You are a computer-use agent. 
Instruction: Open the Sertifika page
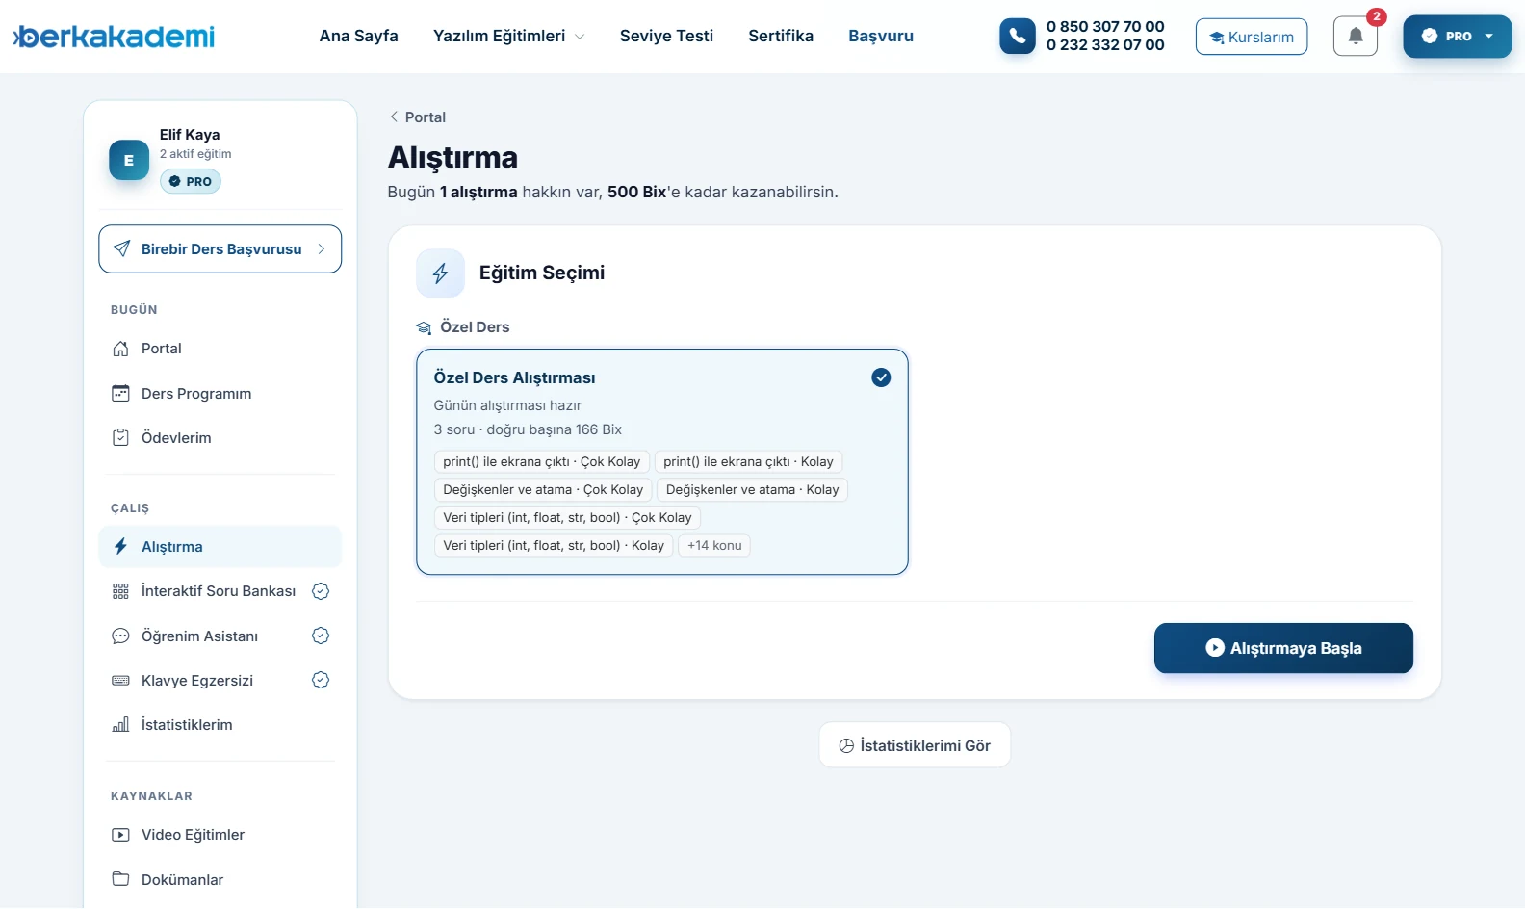[x=781, y=36]
